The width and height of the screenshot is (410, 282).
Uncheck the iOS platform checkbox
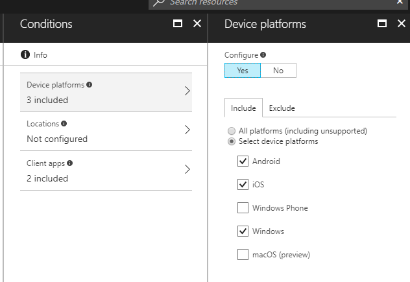point(243,185)
